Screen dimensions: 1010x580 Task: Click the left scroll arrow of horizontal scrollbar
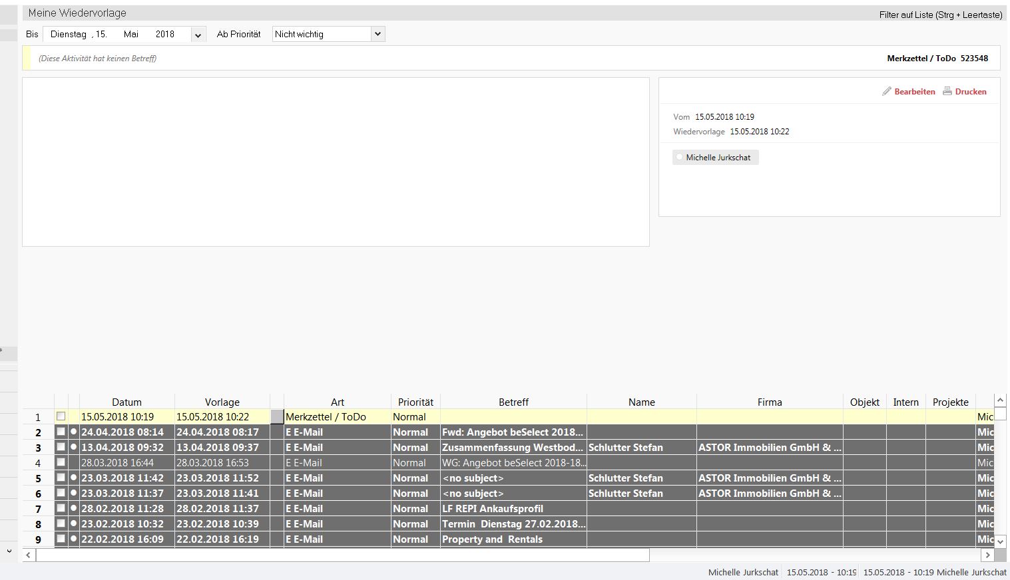coord(29,555)
